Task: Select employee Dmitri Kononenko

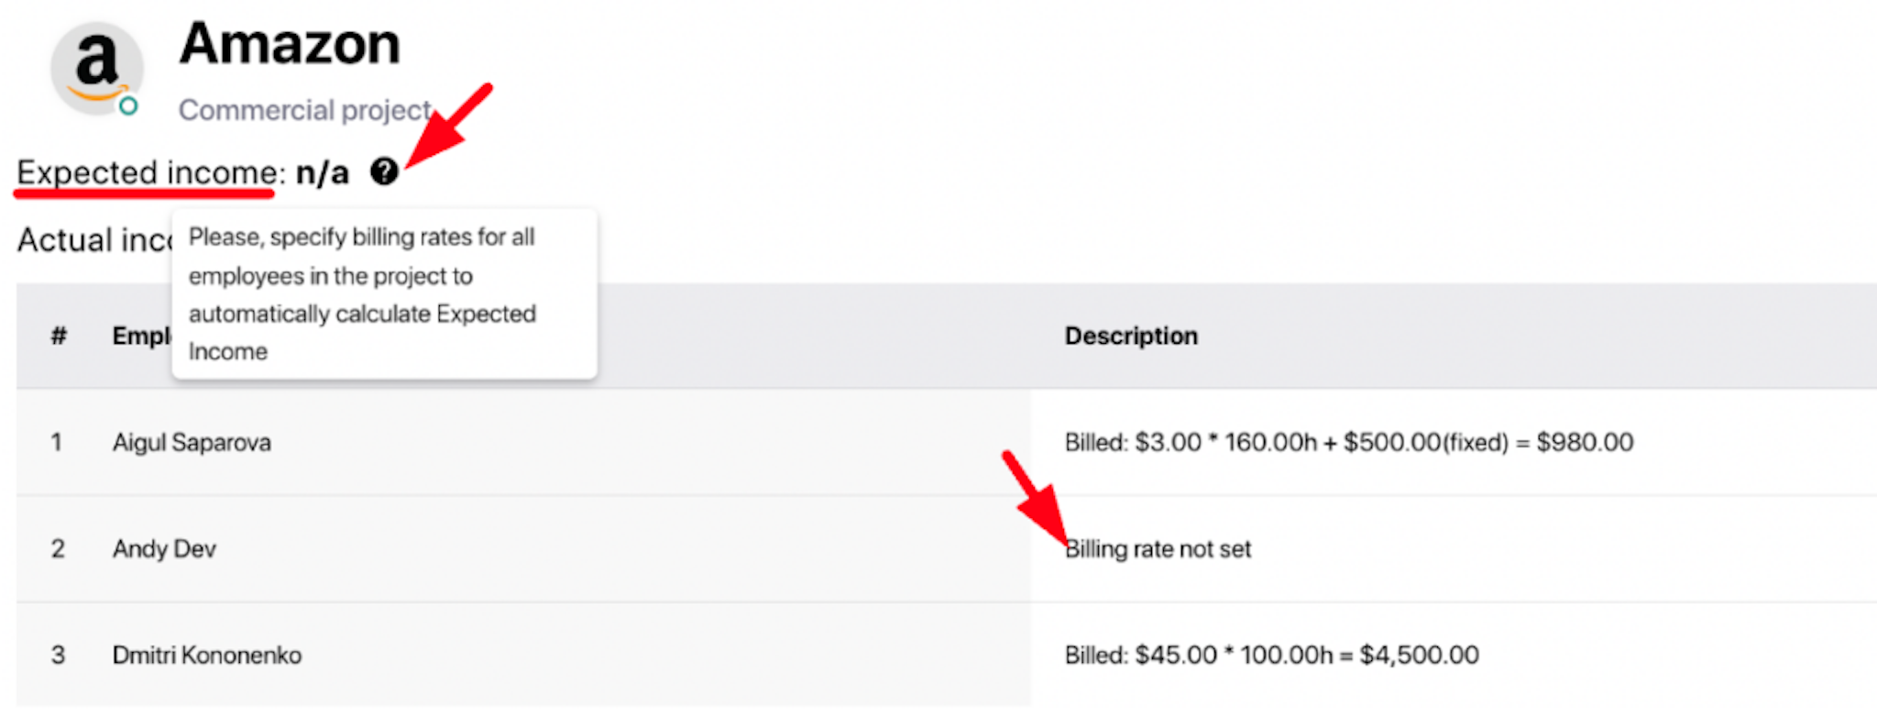Action: 207,655
